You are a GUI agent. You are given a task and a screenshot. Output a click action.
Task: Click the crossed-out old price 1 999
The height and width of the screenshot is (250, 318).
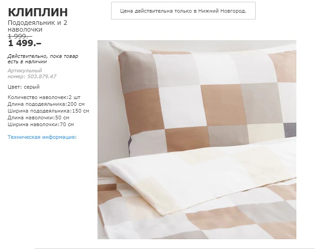tap(20, 36)
